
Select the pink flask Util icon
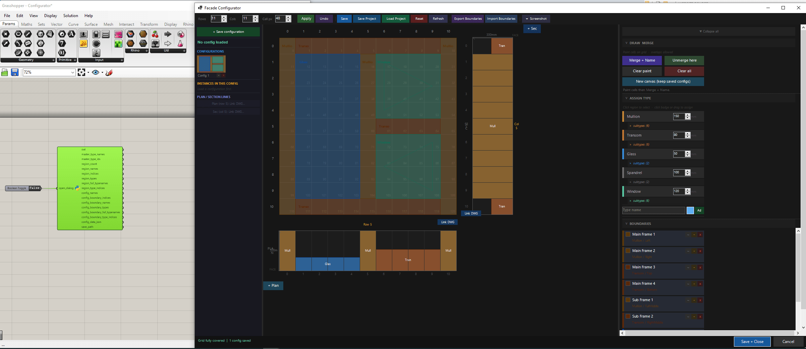(x=180, y=43)
